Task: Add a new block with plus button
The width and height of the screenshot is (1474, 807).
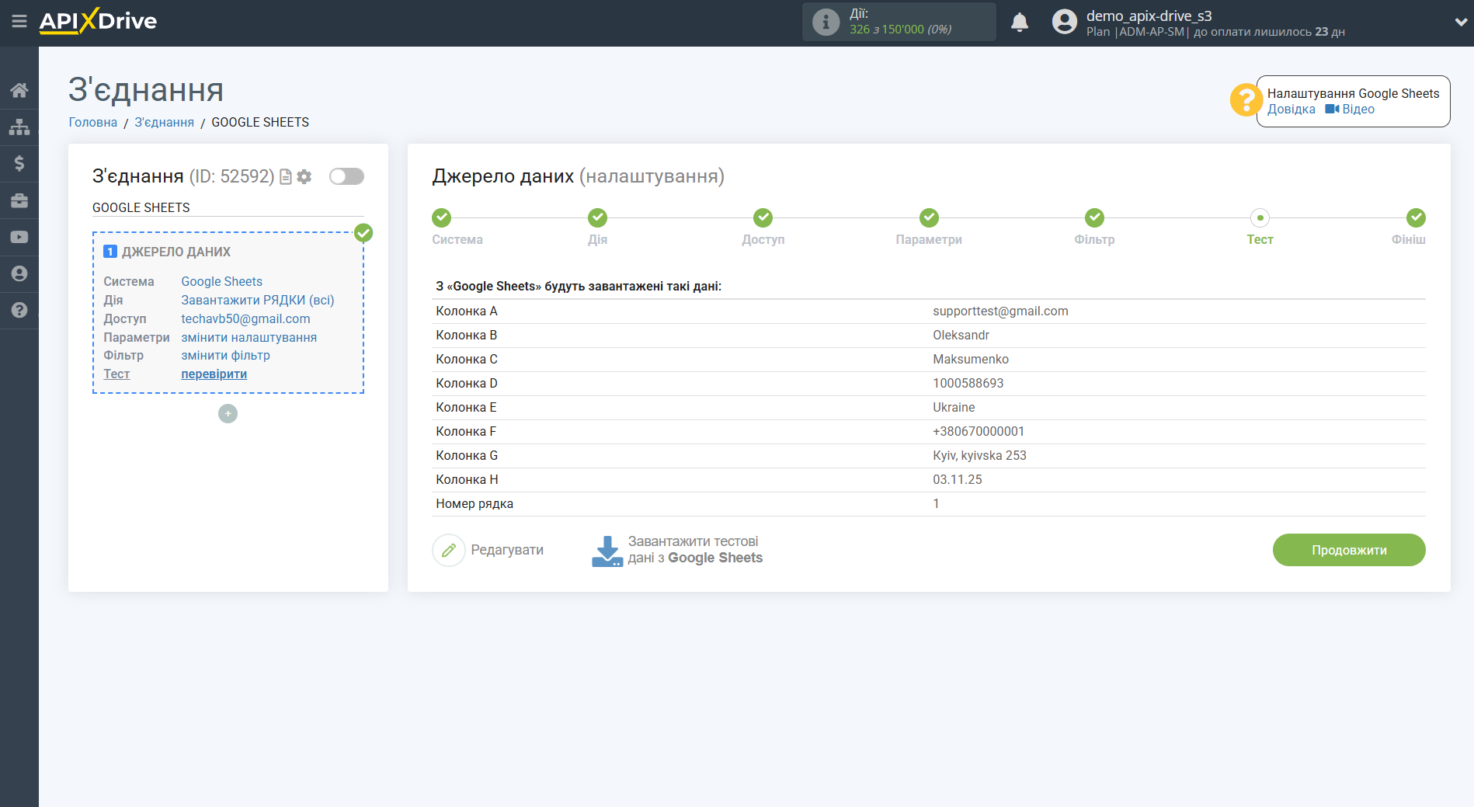Action: click(228, 414)
